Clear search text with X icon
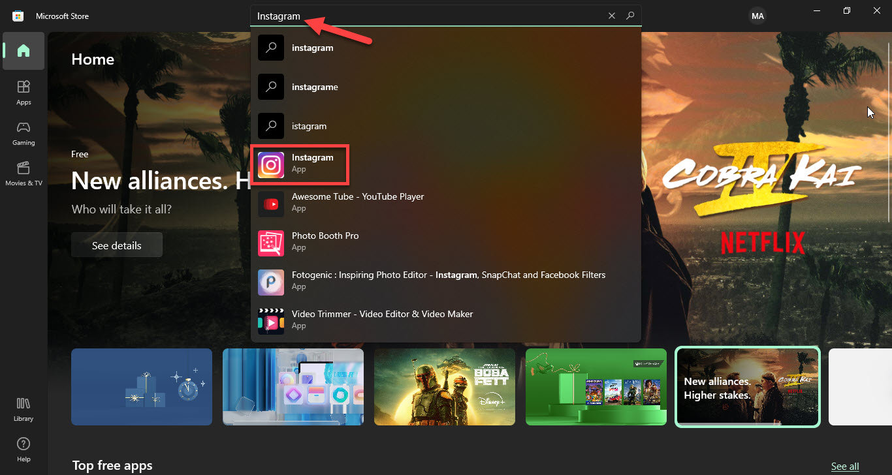The width and height of the screenshot is (892, 475). 612,16
